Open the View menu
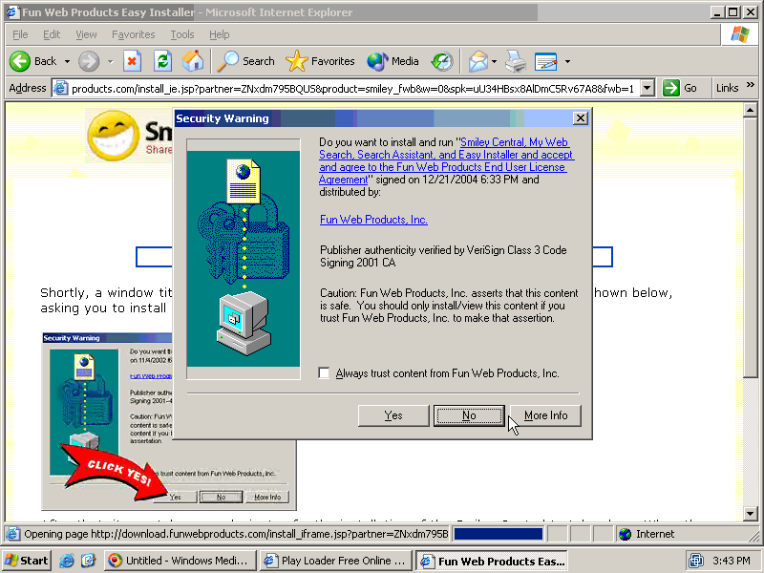764x573 pixels. (86, 34)
